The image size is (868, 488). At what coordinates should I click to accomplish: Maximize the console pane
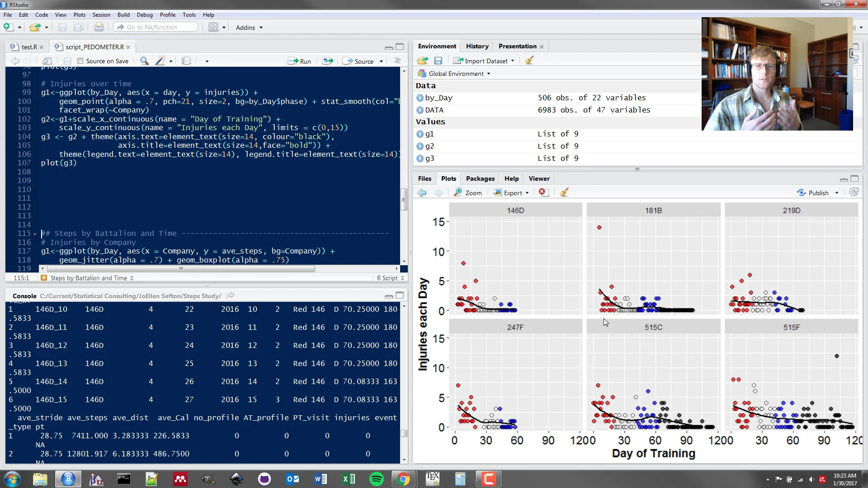[400, 296]
